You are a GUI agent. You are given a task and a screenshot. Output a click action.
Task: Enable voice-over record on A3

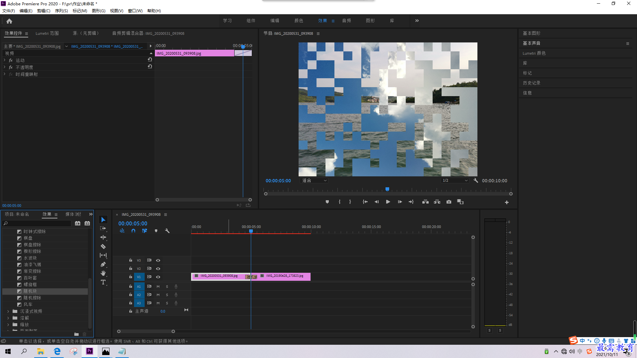click(x=176, y=303)
